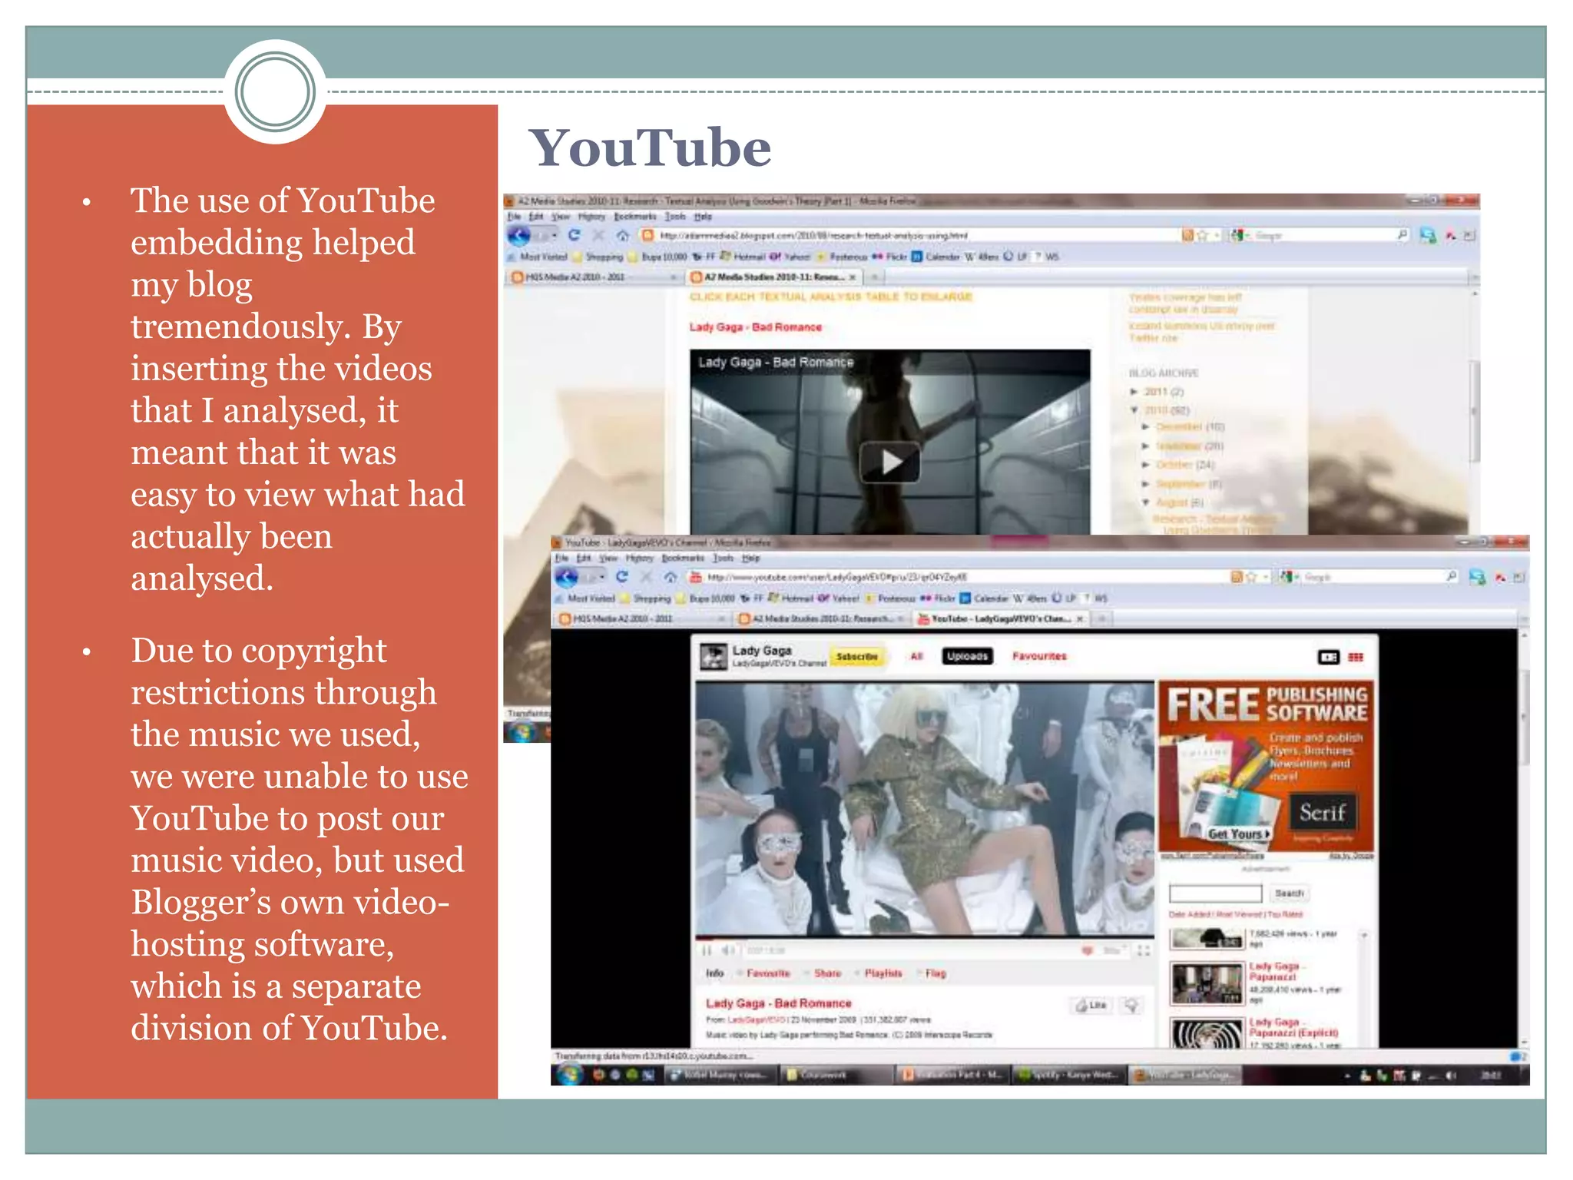Play the embedded Bad Romance video on blog
The width and height of the screenshot is (1573, 1180).
click(889, 462)
